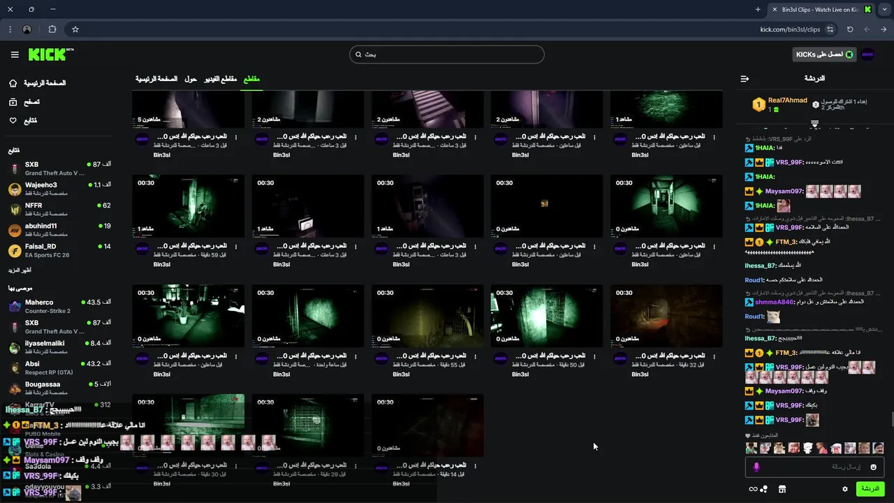Open Faisal_RD channel in sidebar
Viewport: 894px width, 503px height.
(x=59, y=250)
